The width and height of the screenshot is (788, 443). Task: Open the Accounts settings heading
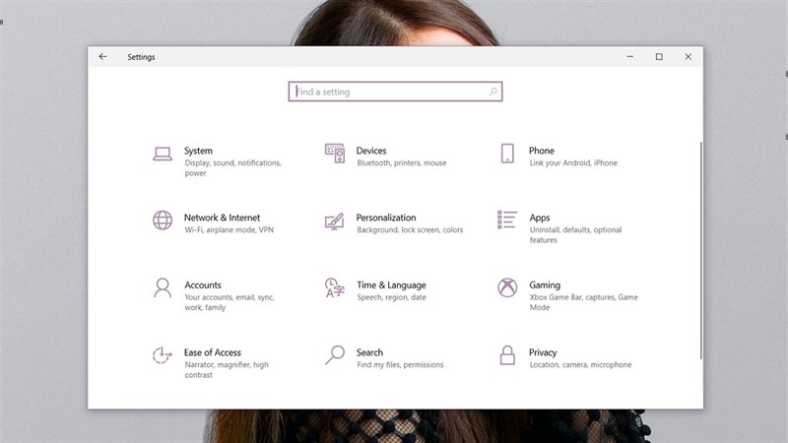tap(203, 285)
